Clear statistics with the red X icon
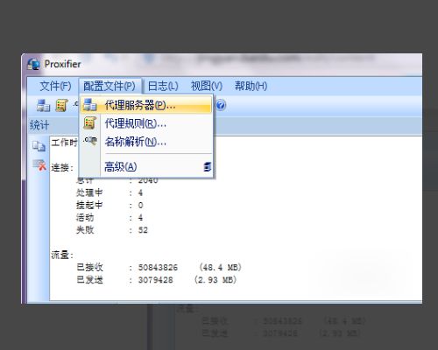438x350 pixels. click(39, 165)
